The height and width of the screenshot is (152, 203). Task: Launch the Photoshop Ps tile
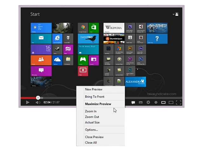click(141, 60)
